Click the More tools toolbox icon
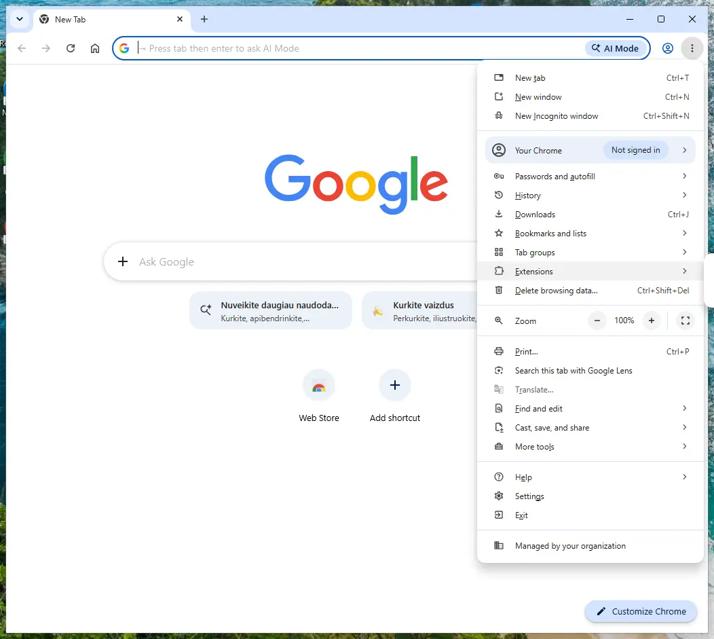 point(499,446)
